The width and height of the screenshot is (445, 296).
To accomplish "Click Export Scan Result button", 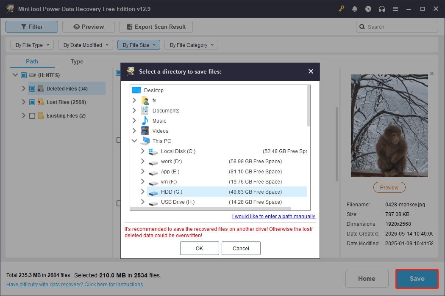I will [x=156, y=27].
